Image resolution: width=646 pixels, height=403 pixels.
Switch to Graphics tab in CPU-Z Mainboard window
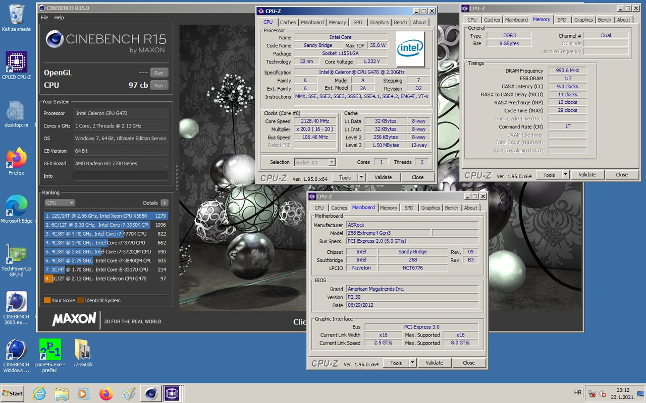pyautogui.click(x=430, y=208)
